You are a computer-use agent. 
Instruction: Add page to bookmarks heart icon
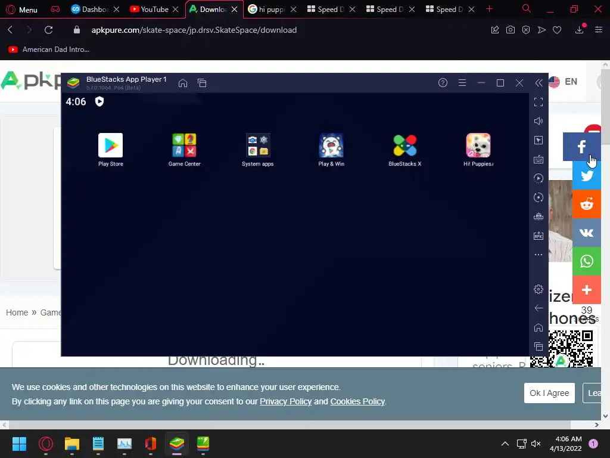(x=557, y=30)
